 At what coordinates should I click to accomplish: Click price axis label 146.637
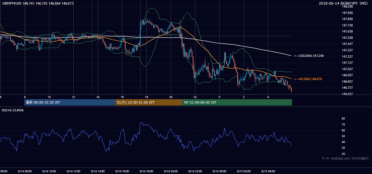point(348,94)
